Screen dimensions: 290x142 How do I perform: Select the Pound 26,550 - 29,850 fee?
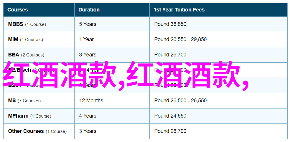tap(180, 39)
